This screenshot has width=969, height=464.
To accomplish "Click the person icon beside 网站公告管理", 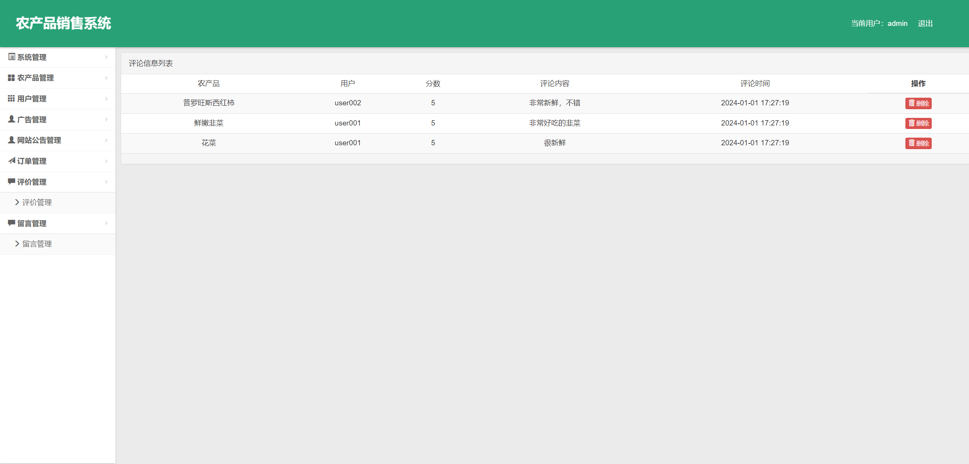I will pyautogui.click(x=11, y=140).
